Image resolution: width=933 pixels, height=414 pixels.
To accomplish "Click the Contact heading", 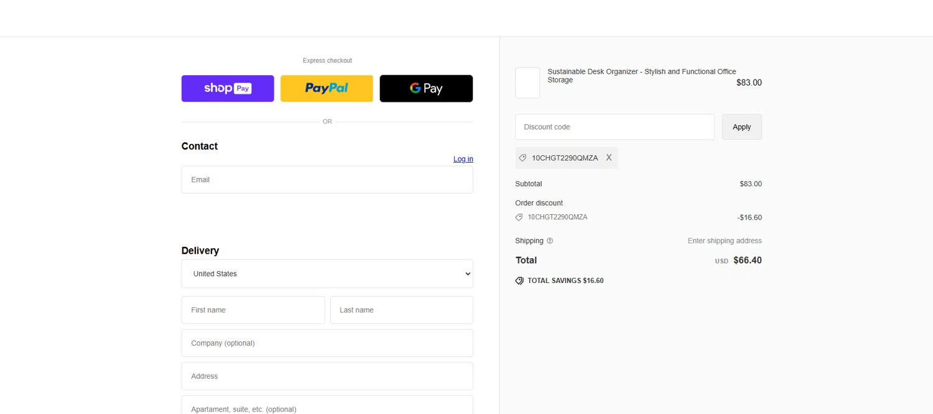I will click(x=200, y=146).
